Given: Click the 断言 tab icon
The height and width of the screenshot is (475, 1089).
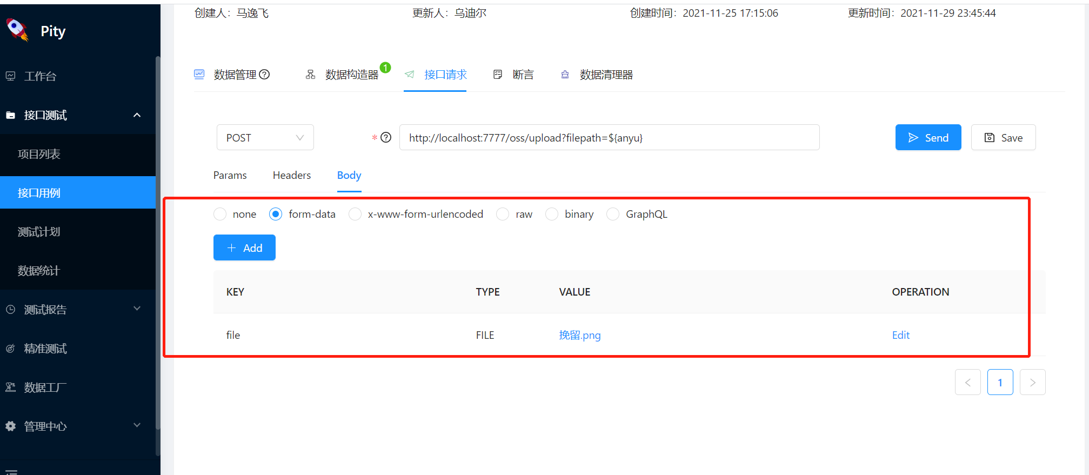Looking at the screenshot, I should click(x=498, y=75).
